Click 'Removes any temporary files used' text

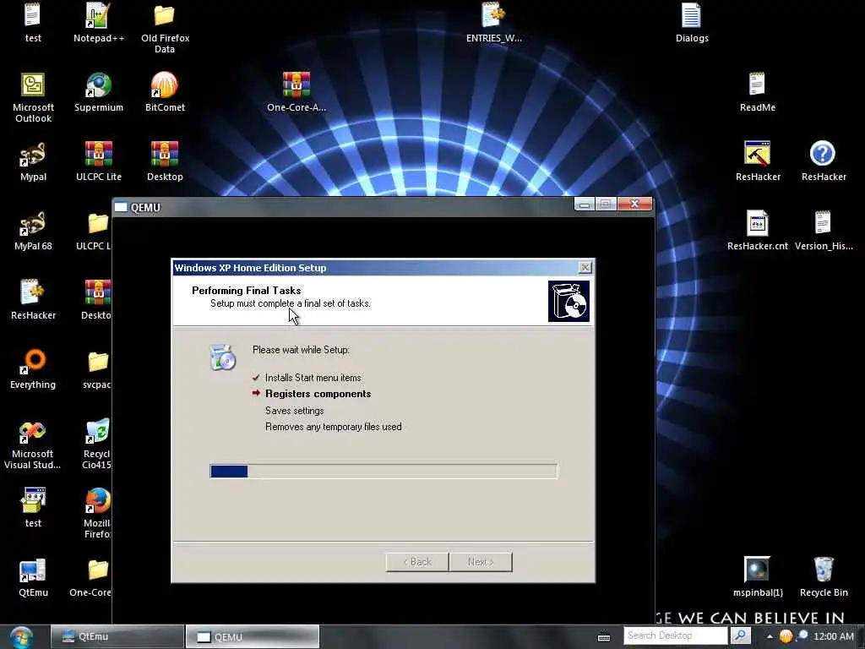click(333, 427)
